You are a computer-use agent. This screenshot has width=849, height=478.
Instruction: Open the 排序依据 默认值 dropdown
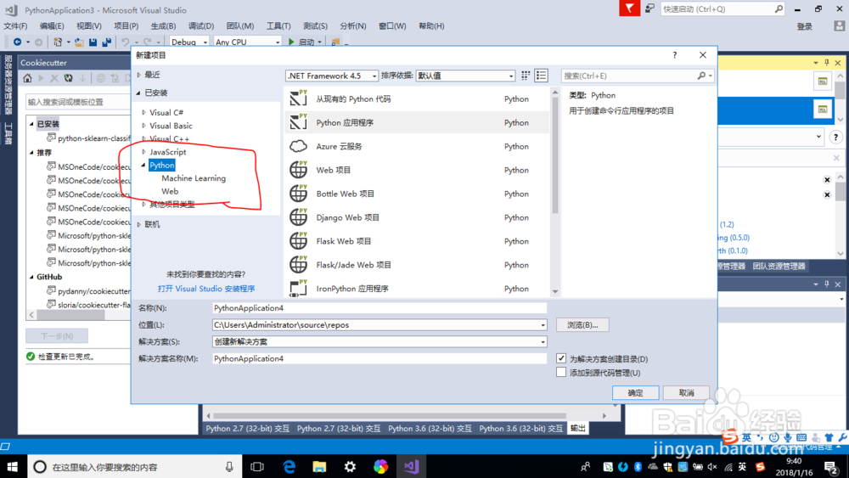tap(465, 76)
